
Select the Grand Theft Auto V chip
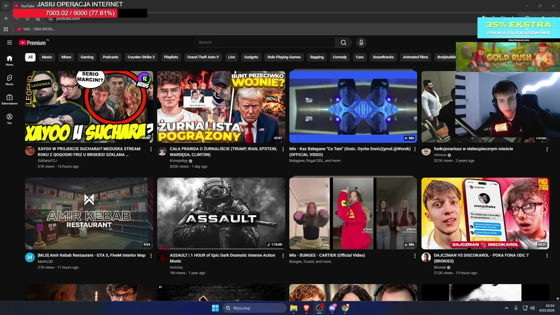203,57
